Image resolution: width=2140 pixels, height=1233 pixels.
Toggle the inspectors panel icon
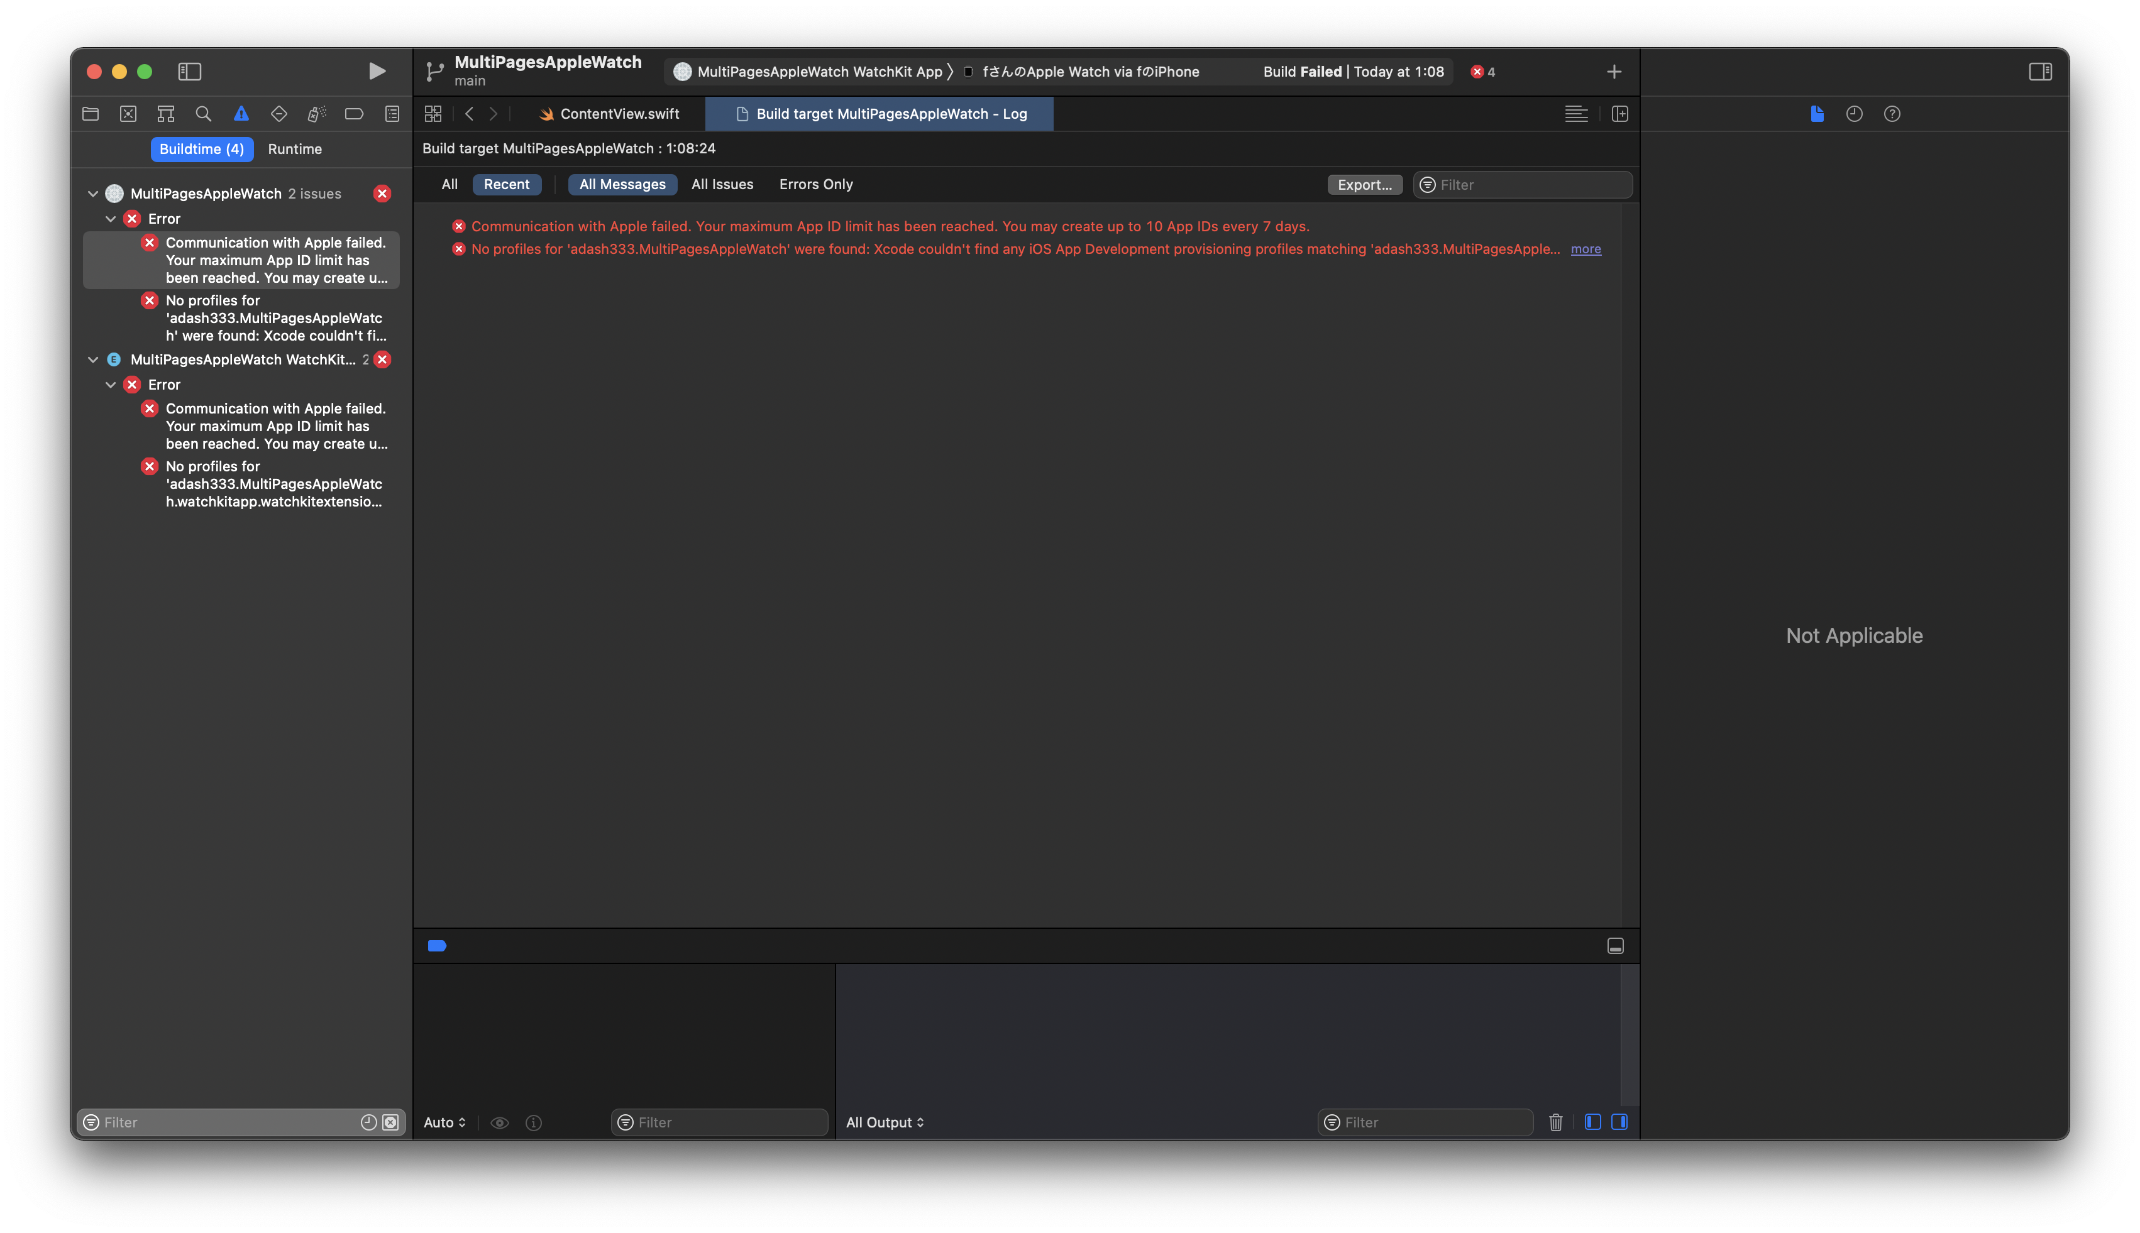(2040, 71)
